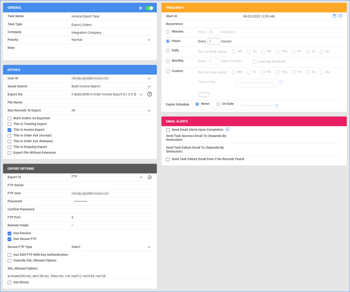Expand the Max Records To Export dropdown
350x292 pixels.
pos(149,110)
